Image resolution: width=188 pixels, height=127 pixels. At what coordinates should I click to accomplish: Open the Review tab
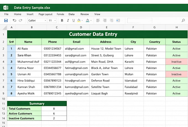(x=85, y=14)
